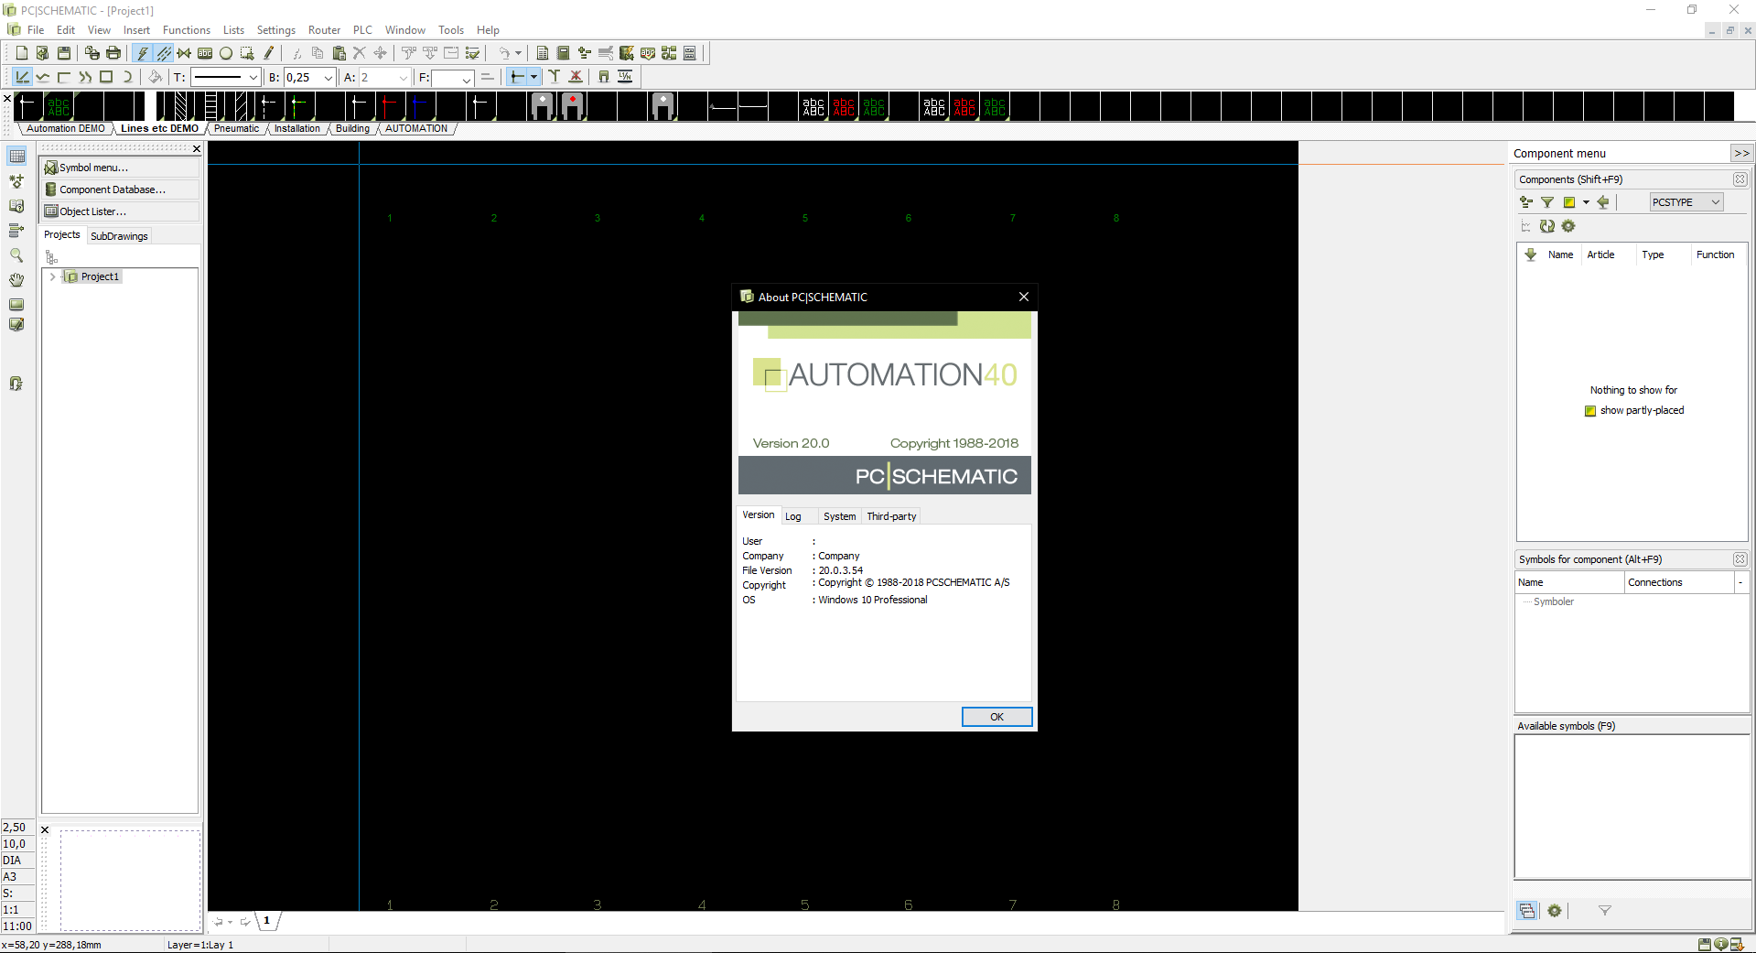This screenshot has width=1756, height=953.
Task: Switch to Pneumatic symbol tab
Action: [x=236, y=129]
